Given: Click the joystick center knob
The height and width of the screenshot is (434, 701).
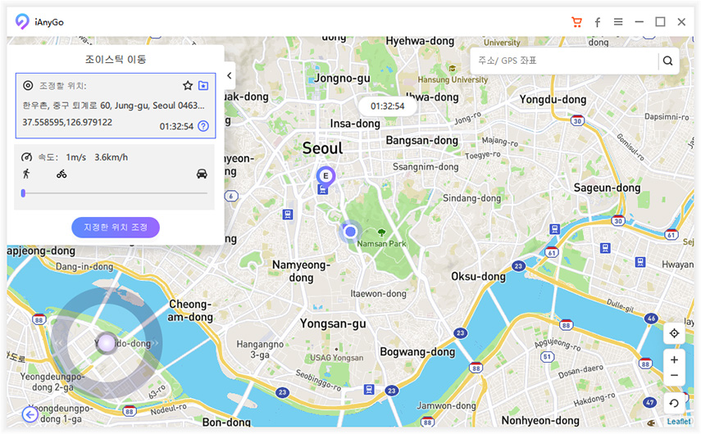Looking at the screenshot, I should point(106,343).
